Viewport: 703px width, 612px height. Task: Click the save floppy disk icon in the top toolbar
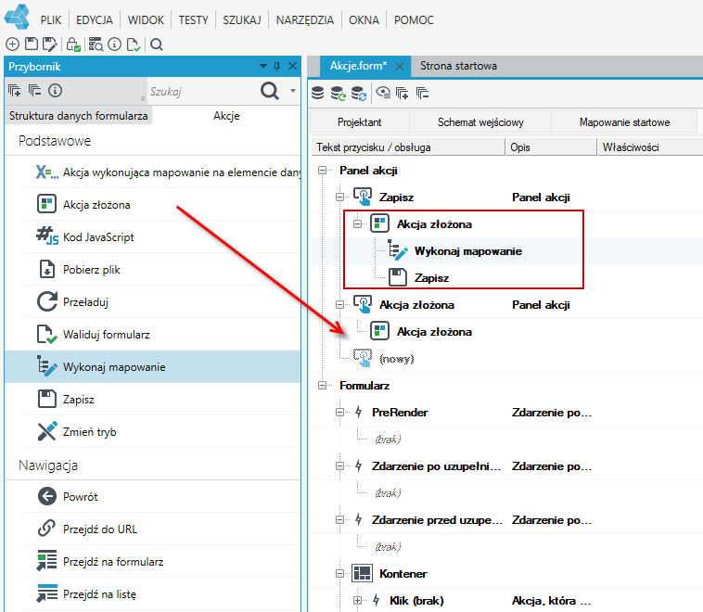[x=32, y=44]
